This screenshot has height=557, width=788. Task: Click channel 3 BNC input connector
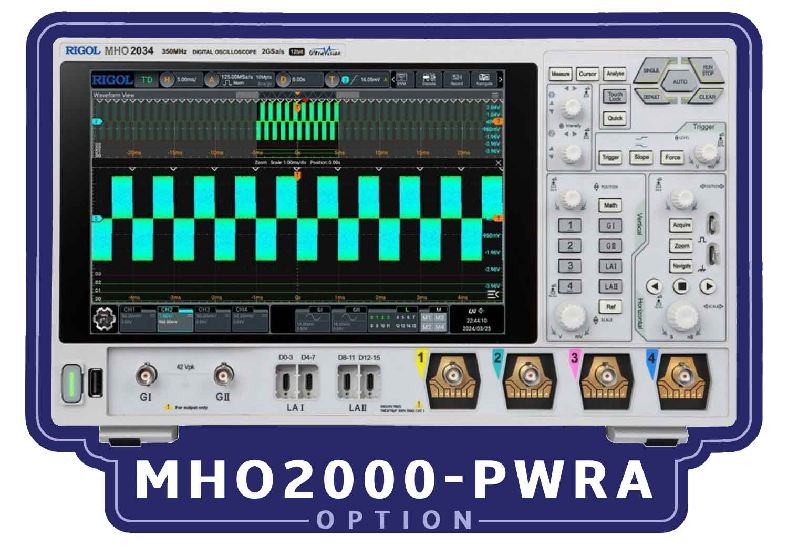606,375
